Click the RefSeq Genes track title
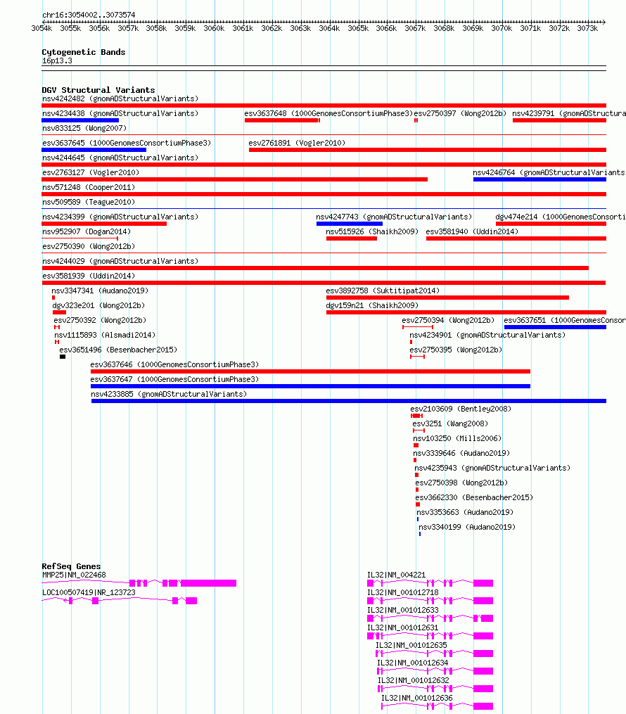 (x=71, y=566)
